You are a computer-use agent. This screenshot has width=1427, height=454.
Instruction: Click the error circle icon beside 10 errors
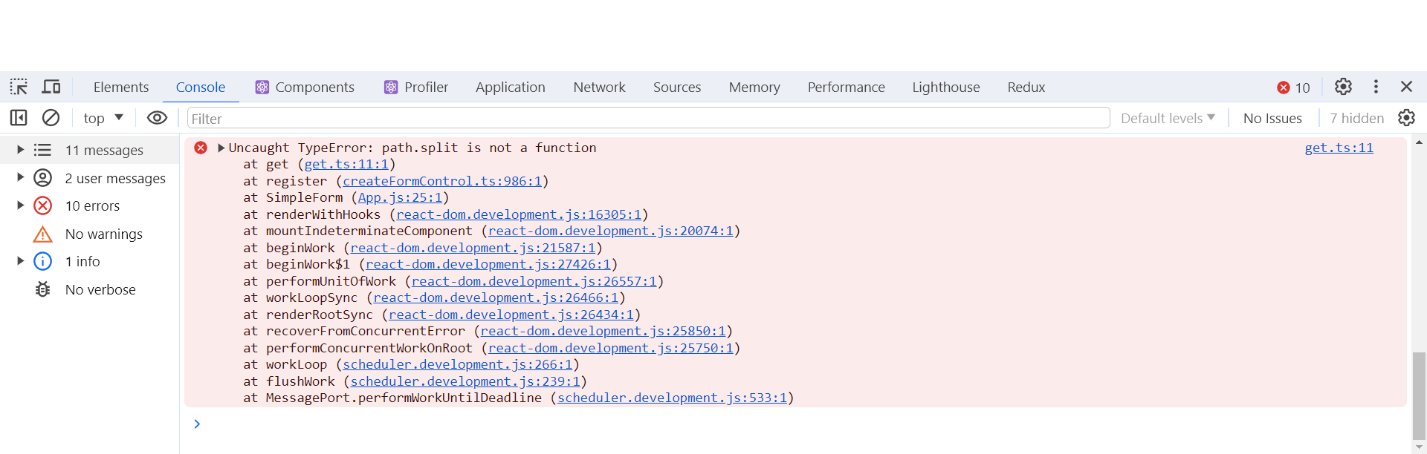coord(43,205)
